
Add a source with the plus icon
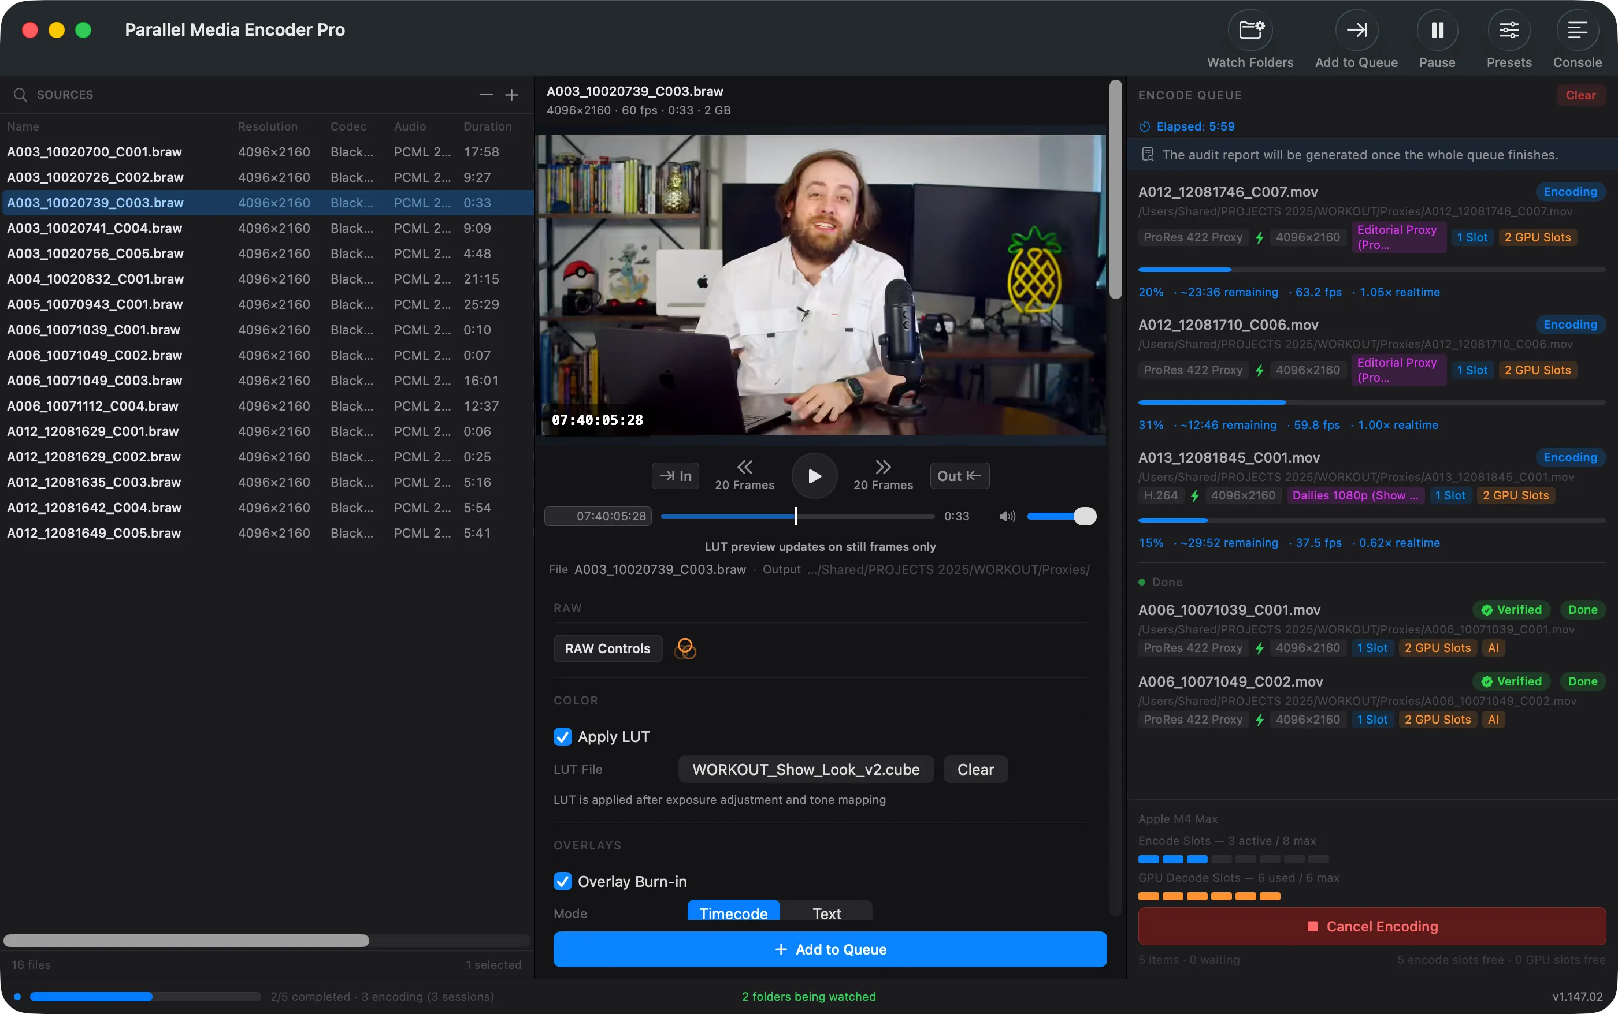coord(511,95)
